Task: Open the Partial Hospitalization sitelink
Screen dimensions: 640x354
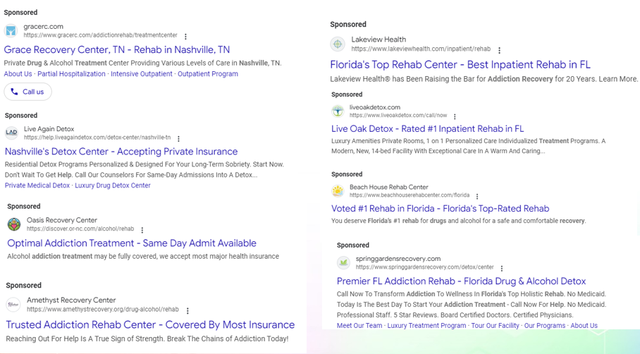Action: 71,74
